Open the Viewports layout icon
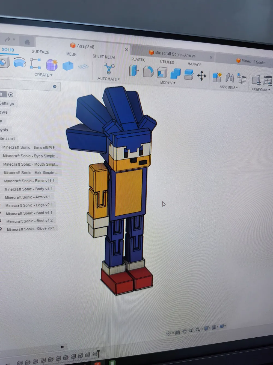 coord(222,326)
